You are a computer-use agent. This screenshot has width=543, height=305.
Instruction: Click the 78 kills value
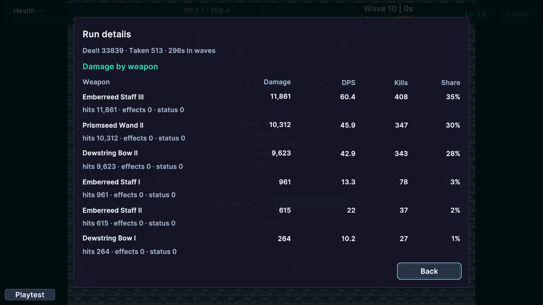[404, 182]
